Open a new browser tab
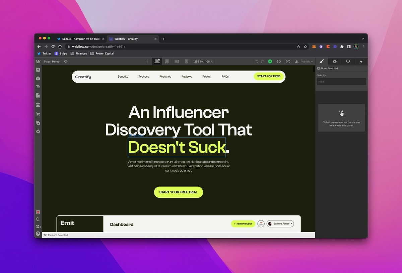 point(164,39)
